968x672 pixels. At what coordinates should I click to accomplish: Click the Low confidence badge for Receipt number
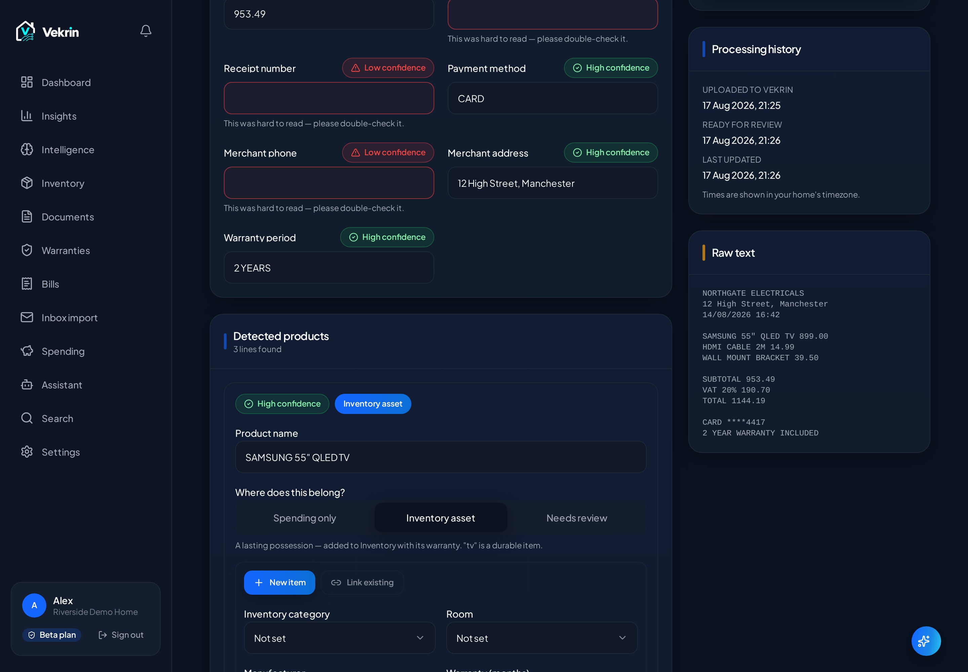tap(388, 68)
